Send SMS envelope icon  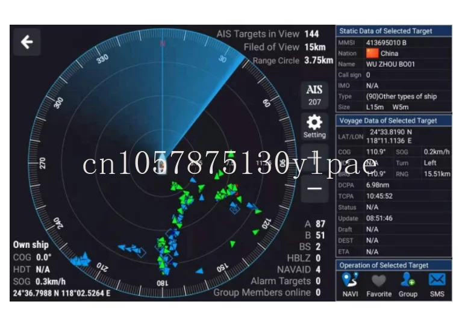(x=437, y=285)
